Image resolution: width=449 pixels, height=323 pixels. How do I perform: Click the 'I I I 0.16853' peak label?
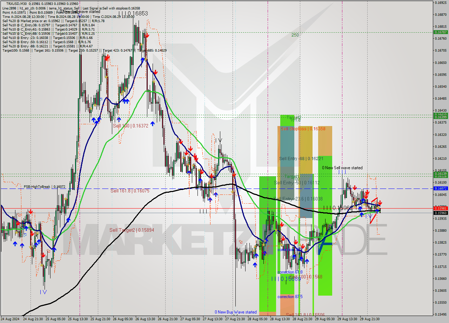point(134,13)
